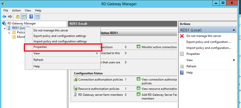Toggle the Show/Hide Console Tree icon
Screen dimensions: 241x108
point(24,16)
